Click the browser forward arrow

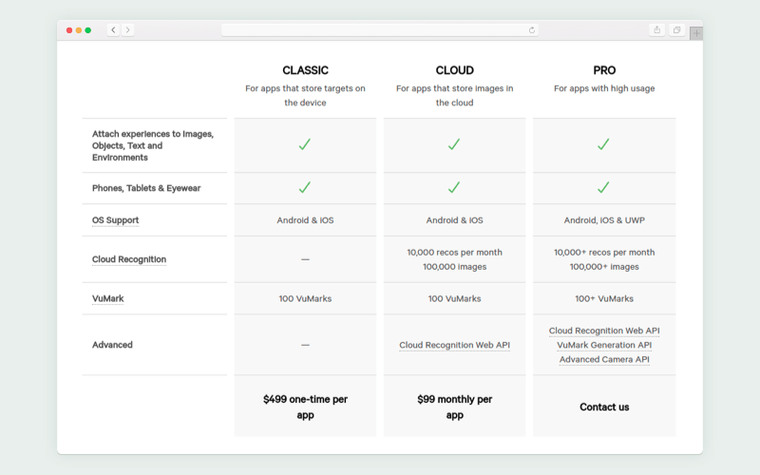coord(128,30)
